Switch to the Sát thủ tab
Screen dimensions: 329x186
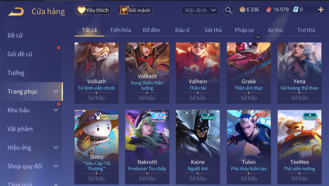(213, 30)
